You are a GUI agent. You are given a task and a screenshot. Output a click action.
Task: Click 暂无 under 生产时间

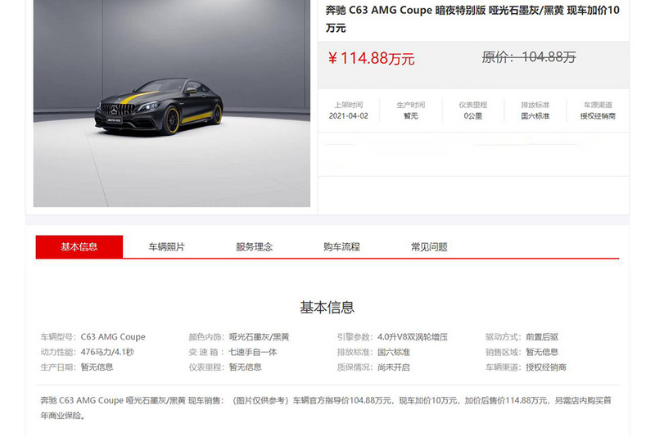click(411, 116)
